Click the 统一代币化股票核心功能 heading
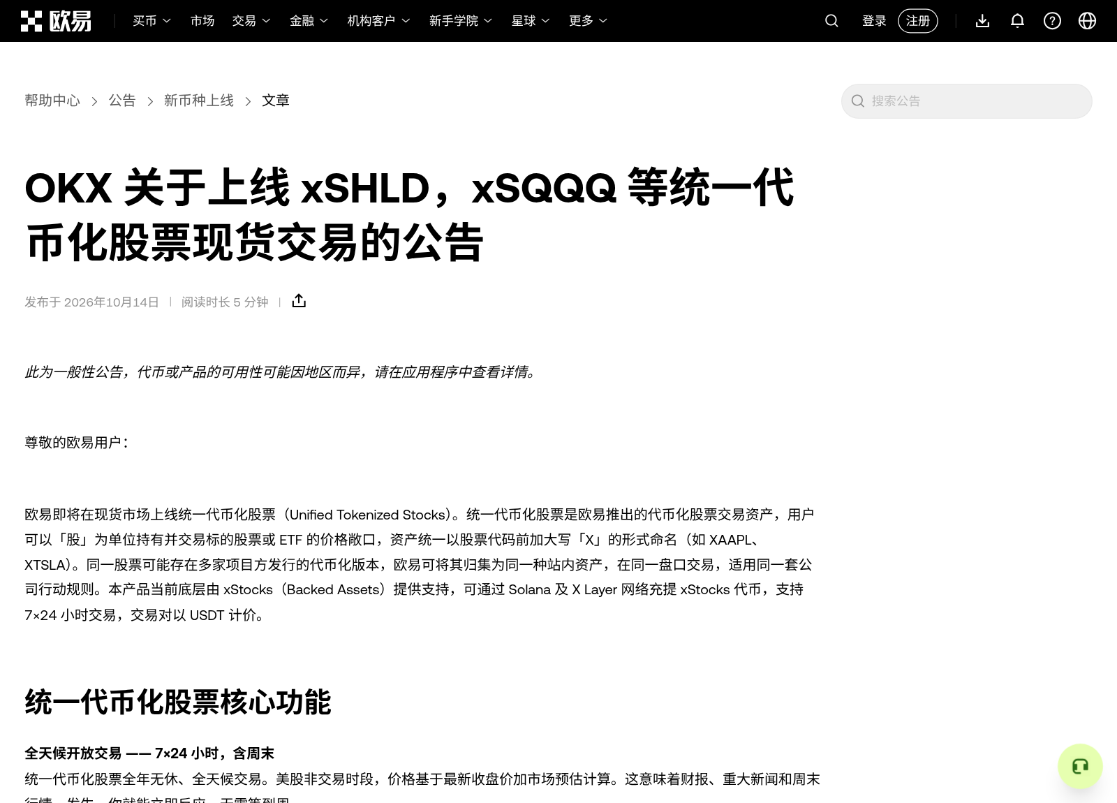 [178, 702]
